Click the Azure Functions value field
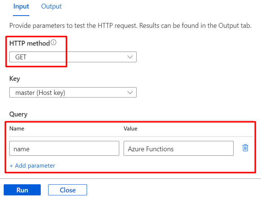Screen dimensions: 261x198 tap(178, 148)
